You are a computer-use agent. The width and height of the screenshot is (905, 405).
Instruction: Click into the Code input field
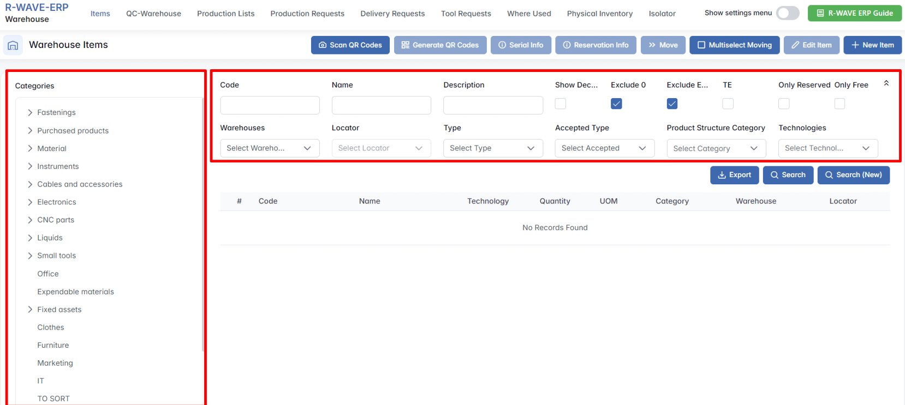[x=270, y=105]
